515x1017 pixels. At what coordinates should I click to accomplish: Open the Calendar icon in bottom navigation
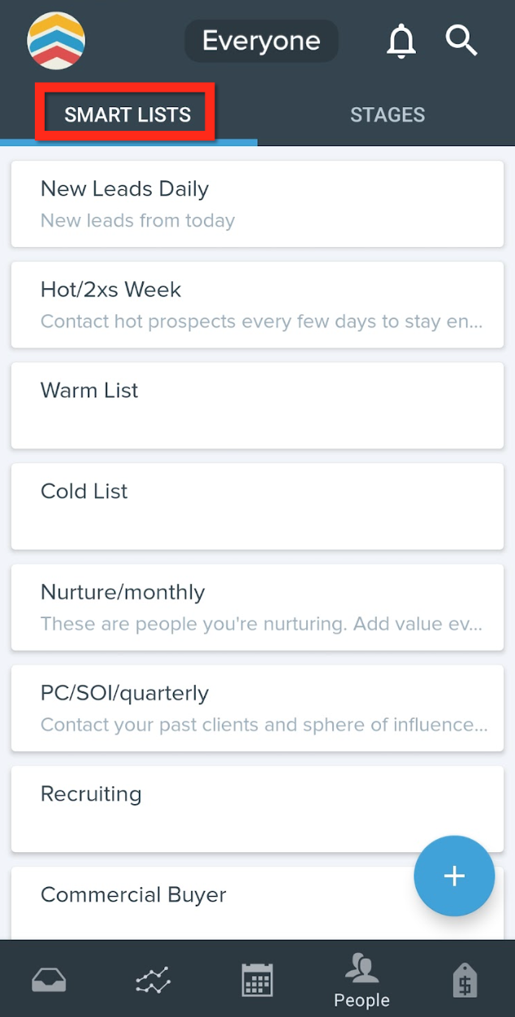257,979
